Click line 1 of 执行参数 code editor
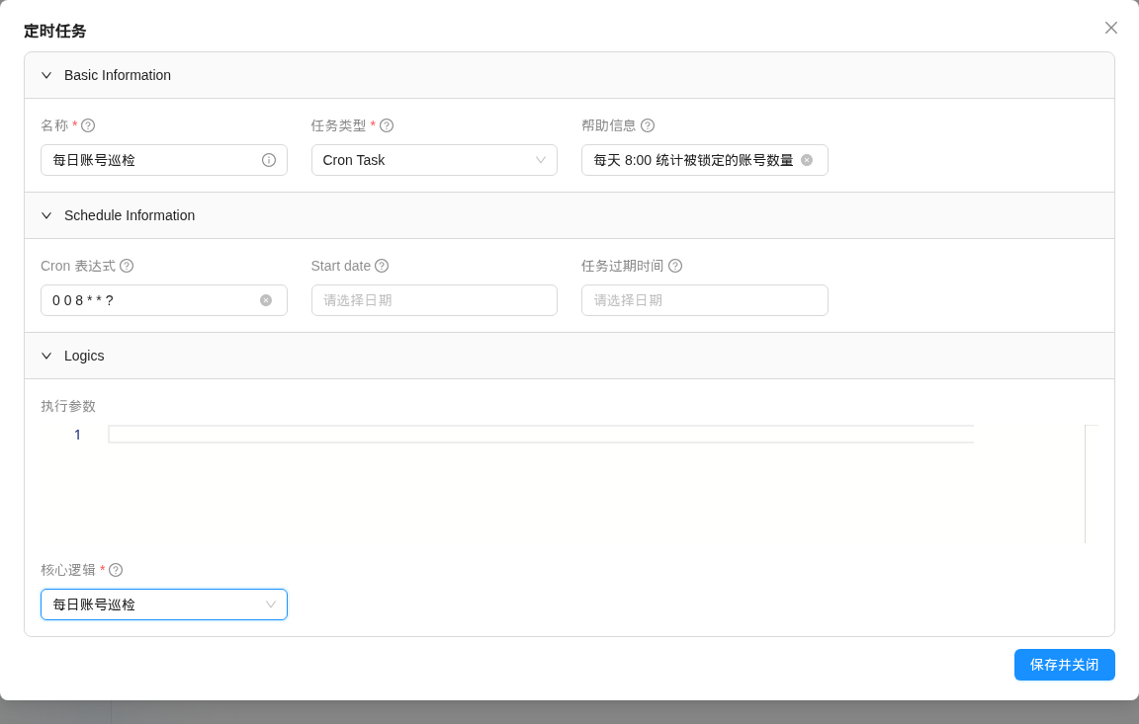This screenshot has width=1139, height=724. (541, 435)
